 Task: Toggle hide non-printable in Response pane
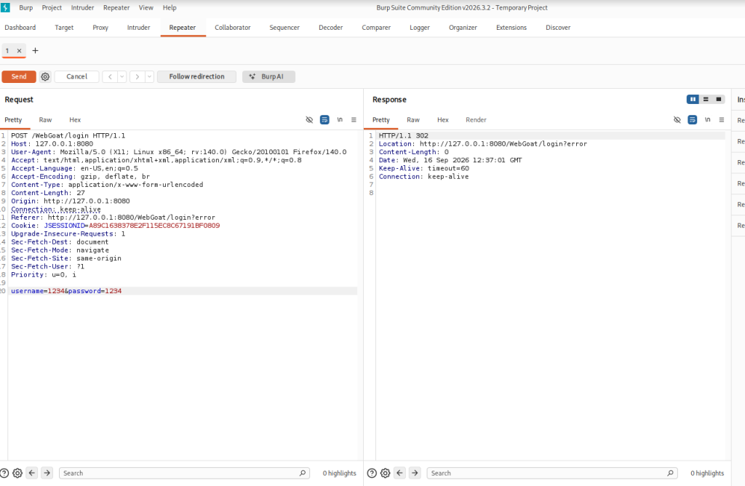click(677, 120)
